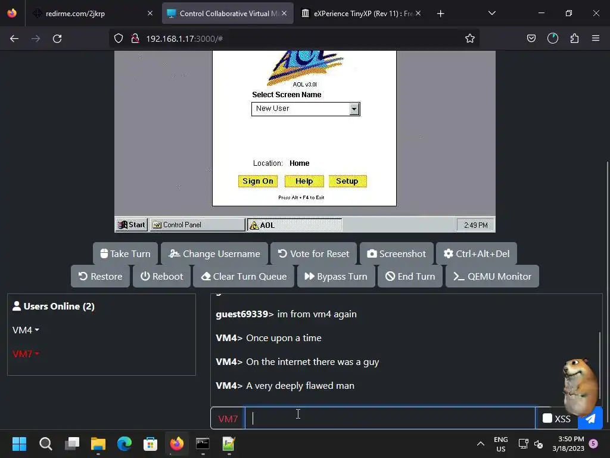610x458 pixels.
Task: Open the notification count badge
Action: (593, 443)
